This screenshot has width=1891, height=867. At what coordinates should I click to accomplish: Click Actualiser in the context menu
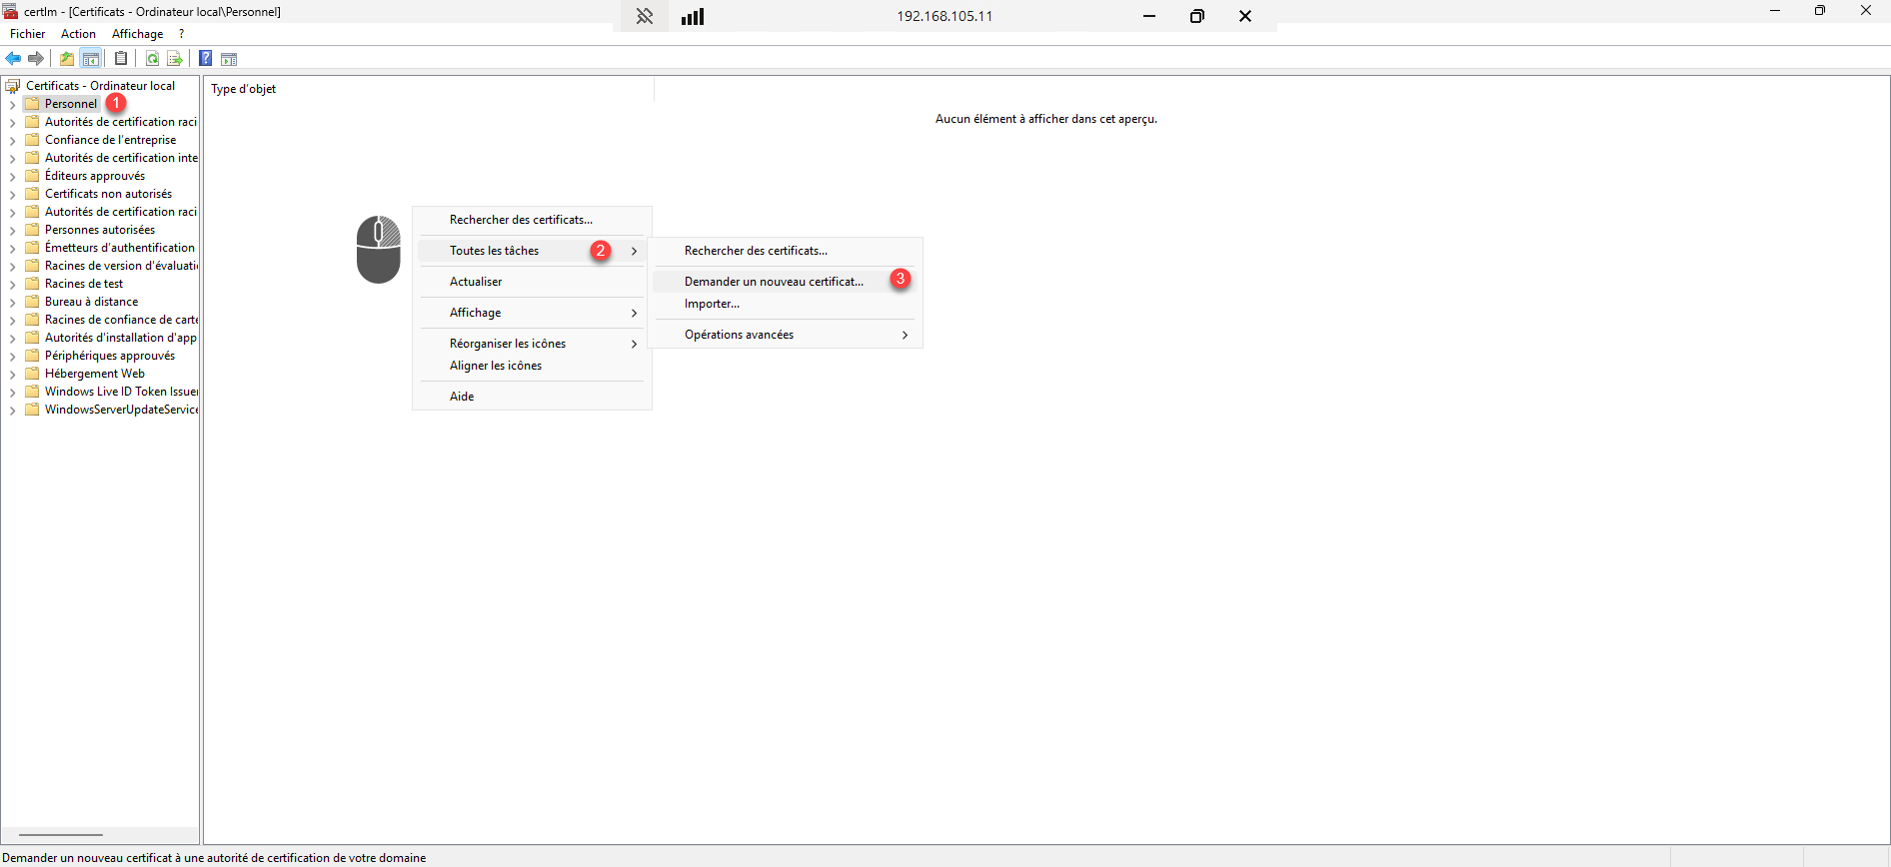pyautogui.click(x=476, y=282)
